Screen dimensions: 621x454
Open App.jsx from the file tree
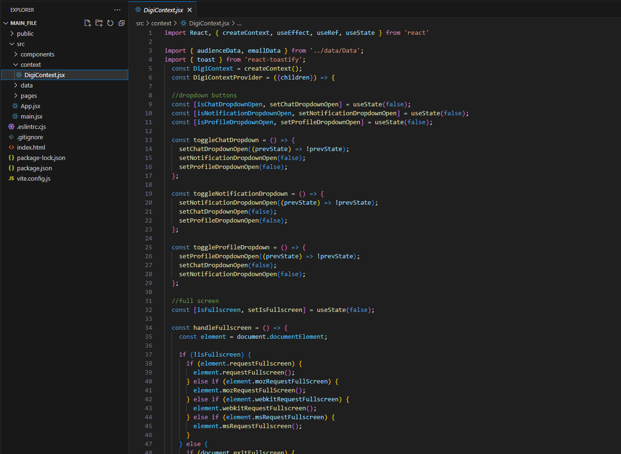click(x=30, y=106)
